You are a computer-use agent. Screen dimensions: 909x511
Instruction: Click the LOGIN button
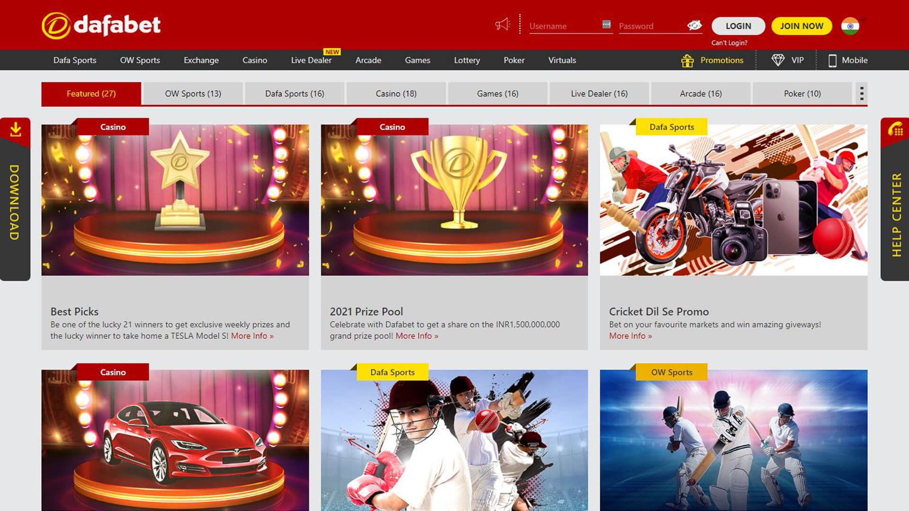coord(738,26)
